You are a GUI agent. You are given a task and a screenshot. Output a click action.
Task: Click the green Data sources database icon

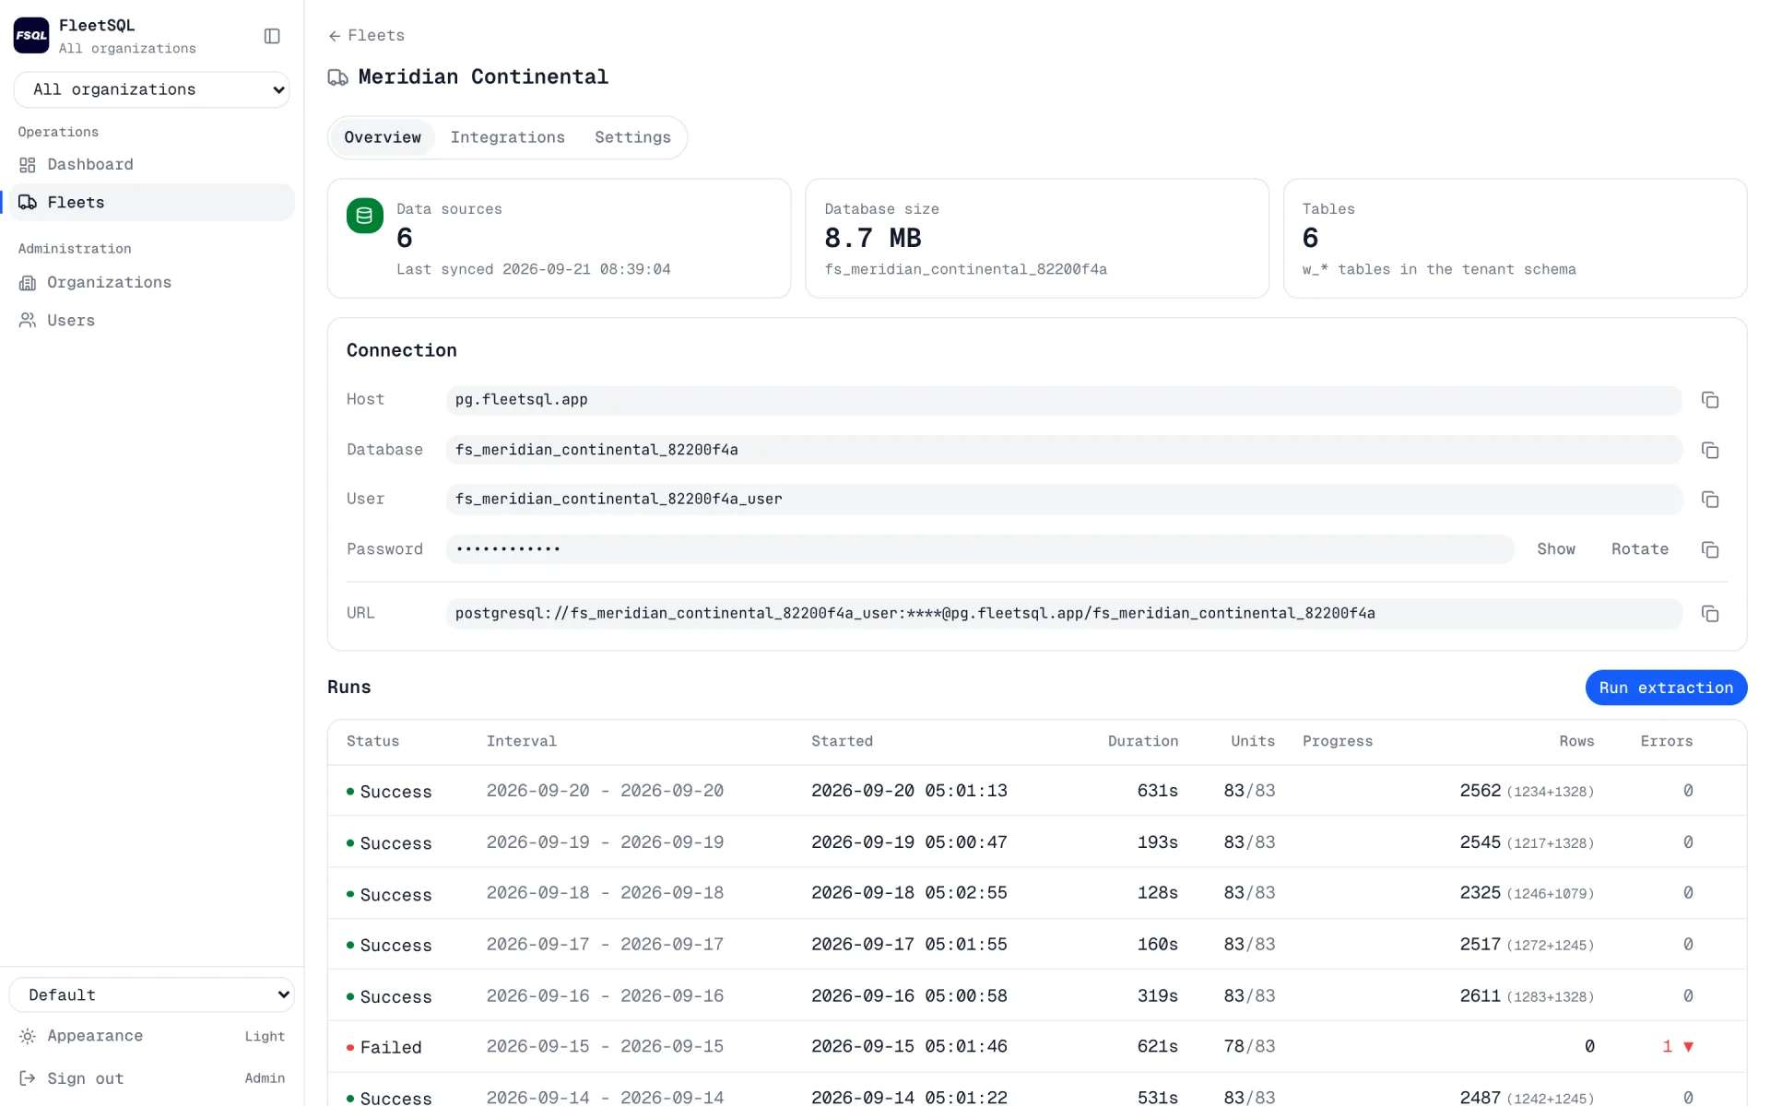pyautogui.click(x=365, y=216)
